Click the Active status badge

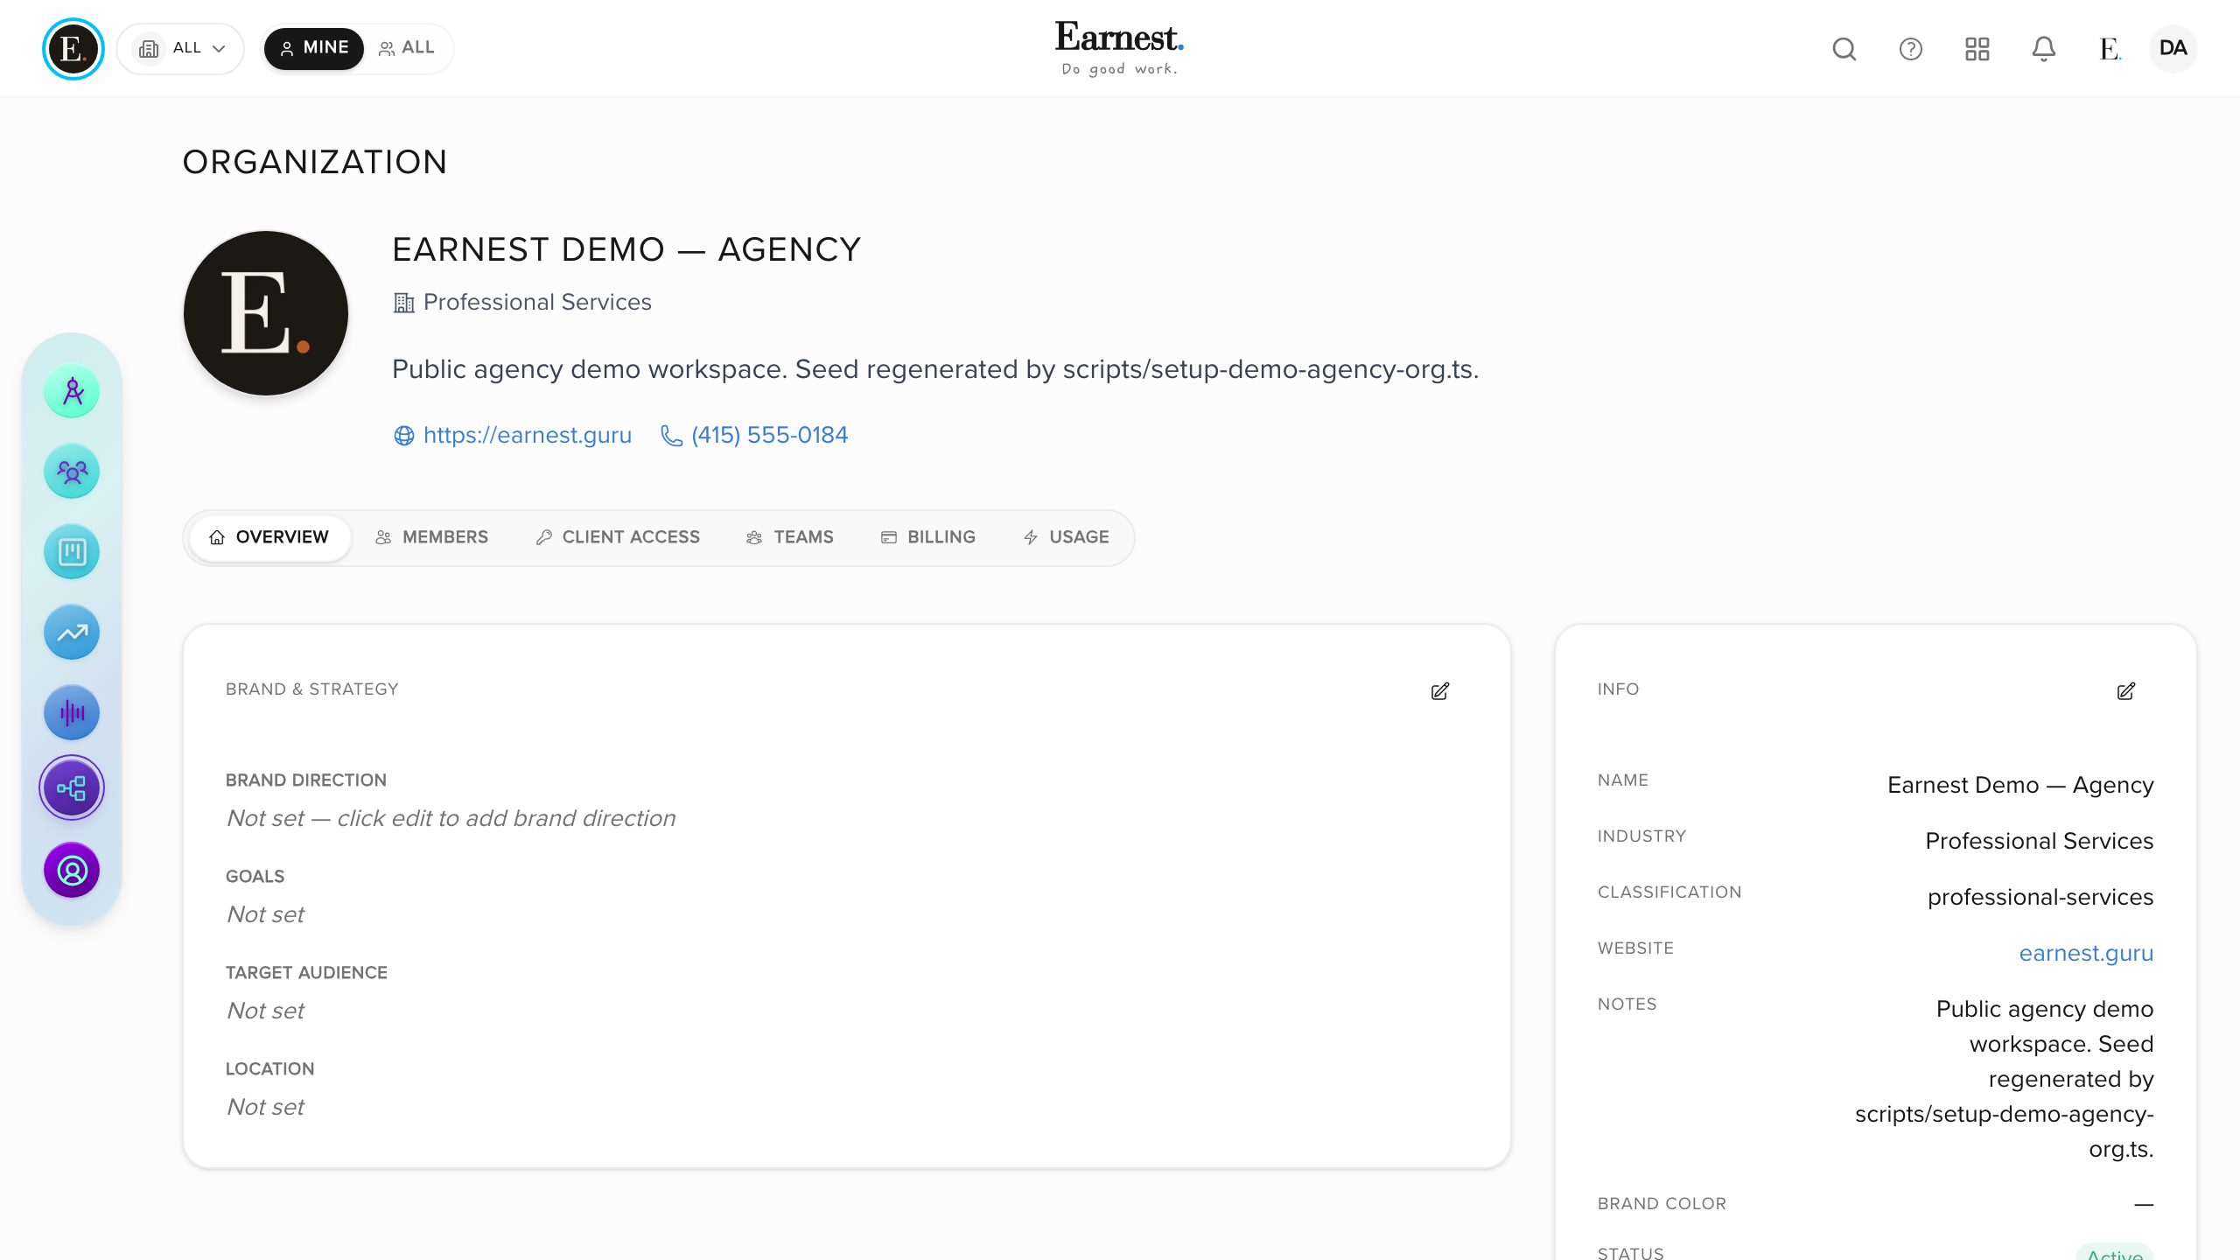click(2115, 1252)
